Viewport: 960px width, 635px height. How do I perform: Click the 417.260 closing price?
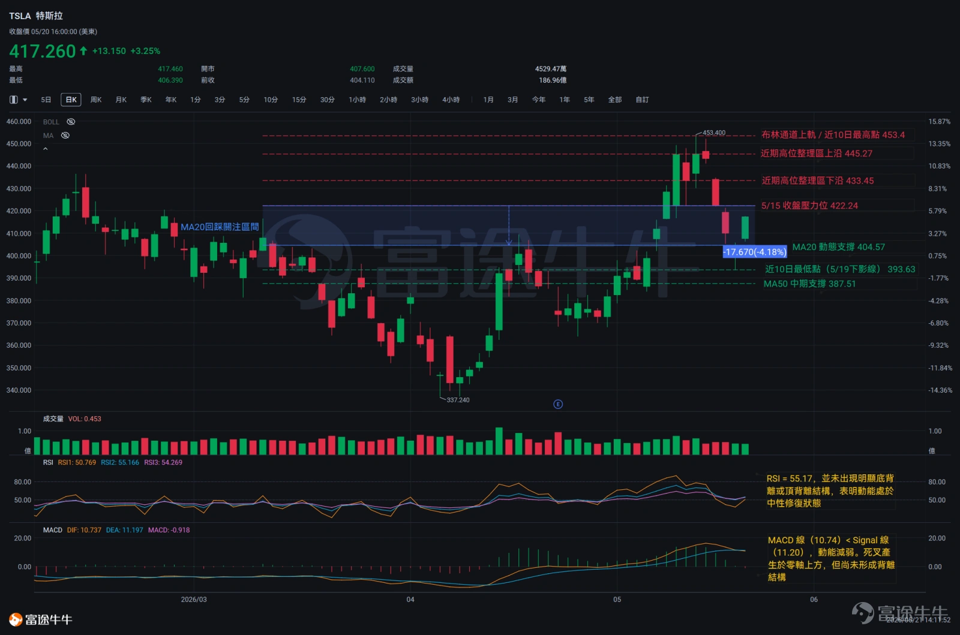(x=43, y=52)
